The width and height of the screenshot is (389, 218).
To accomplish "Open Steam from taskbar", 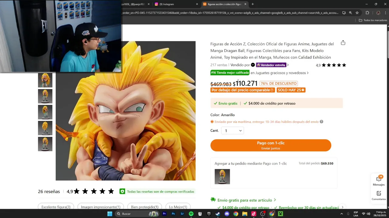I will click(218, 214).
